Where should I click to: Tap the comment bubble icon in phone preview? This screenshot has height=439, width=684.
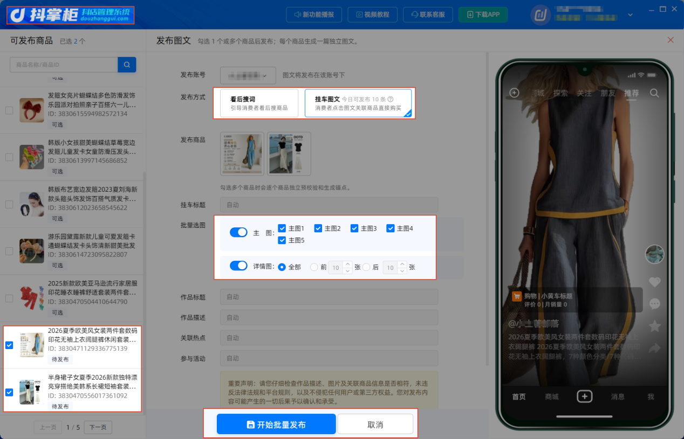pos(654,304)
